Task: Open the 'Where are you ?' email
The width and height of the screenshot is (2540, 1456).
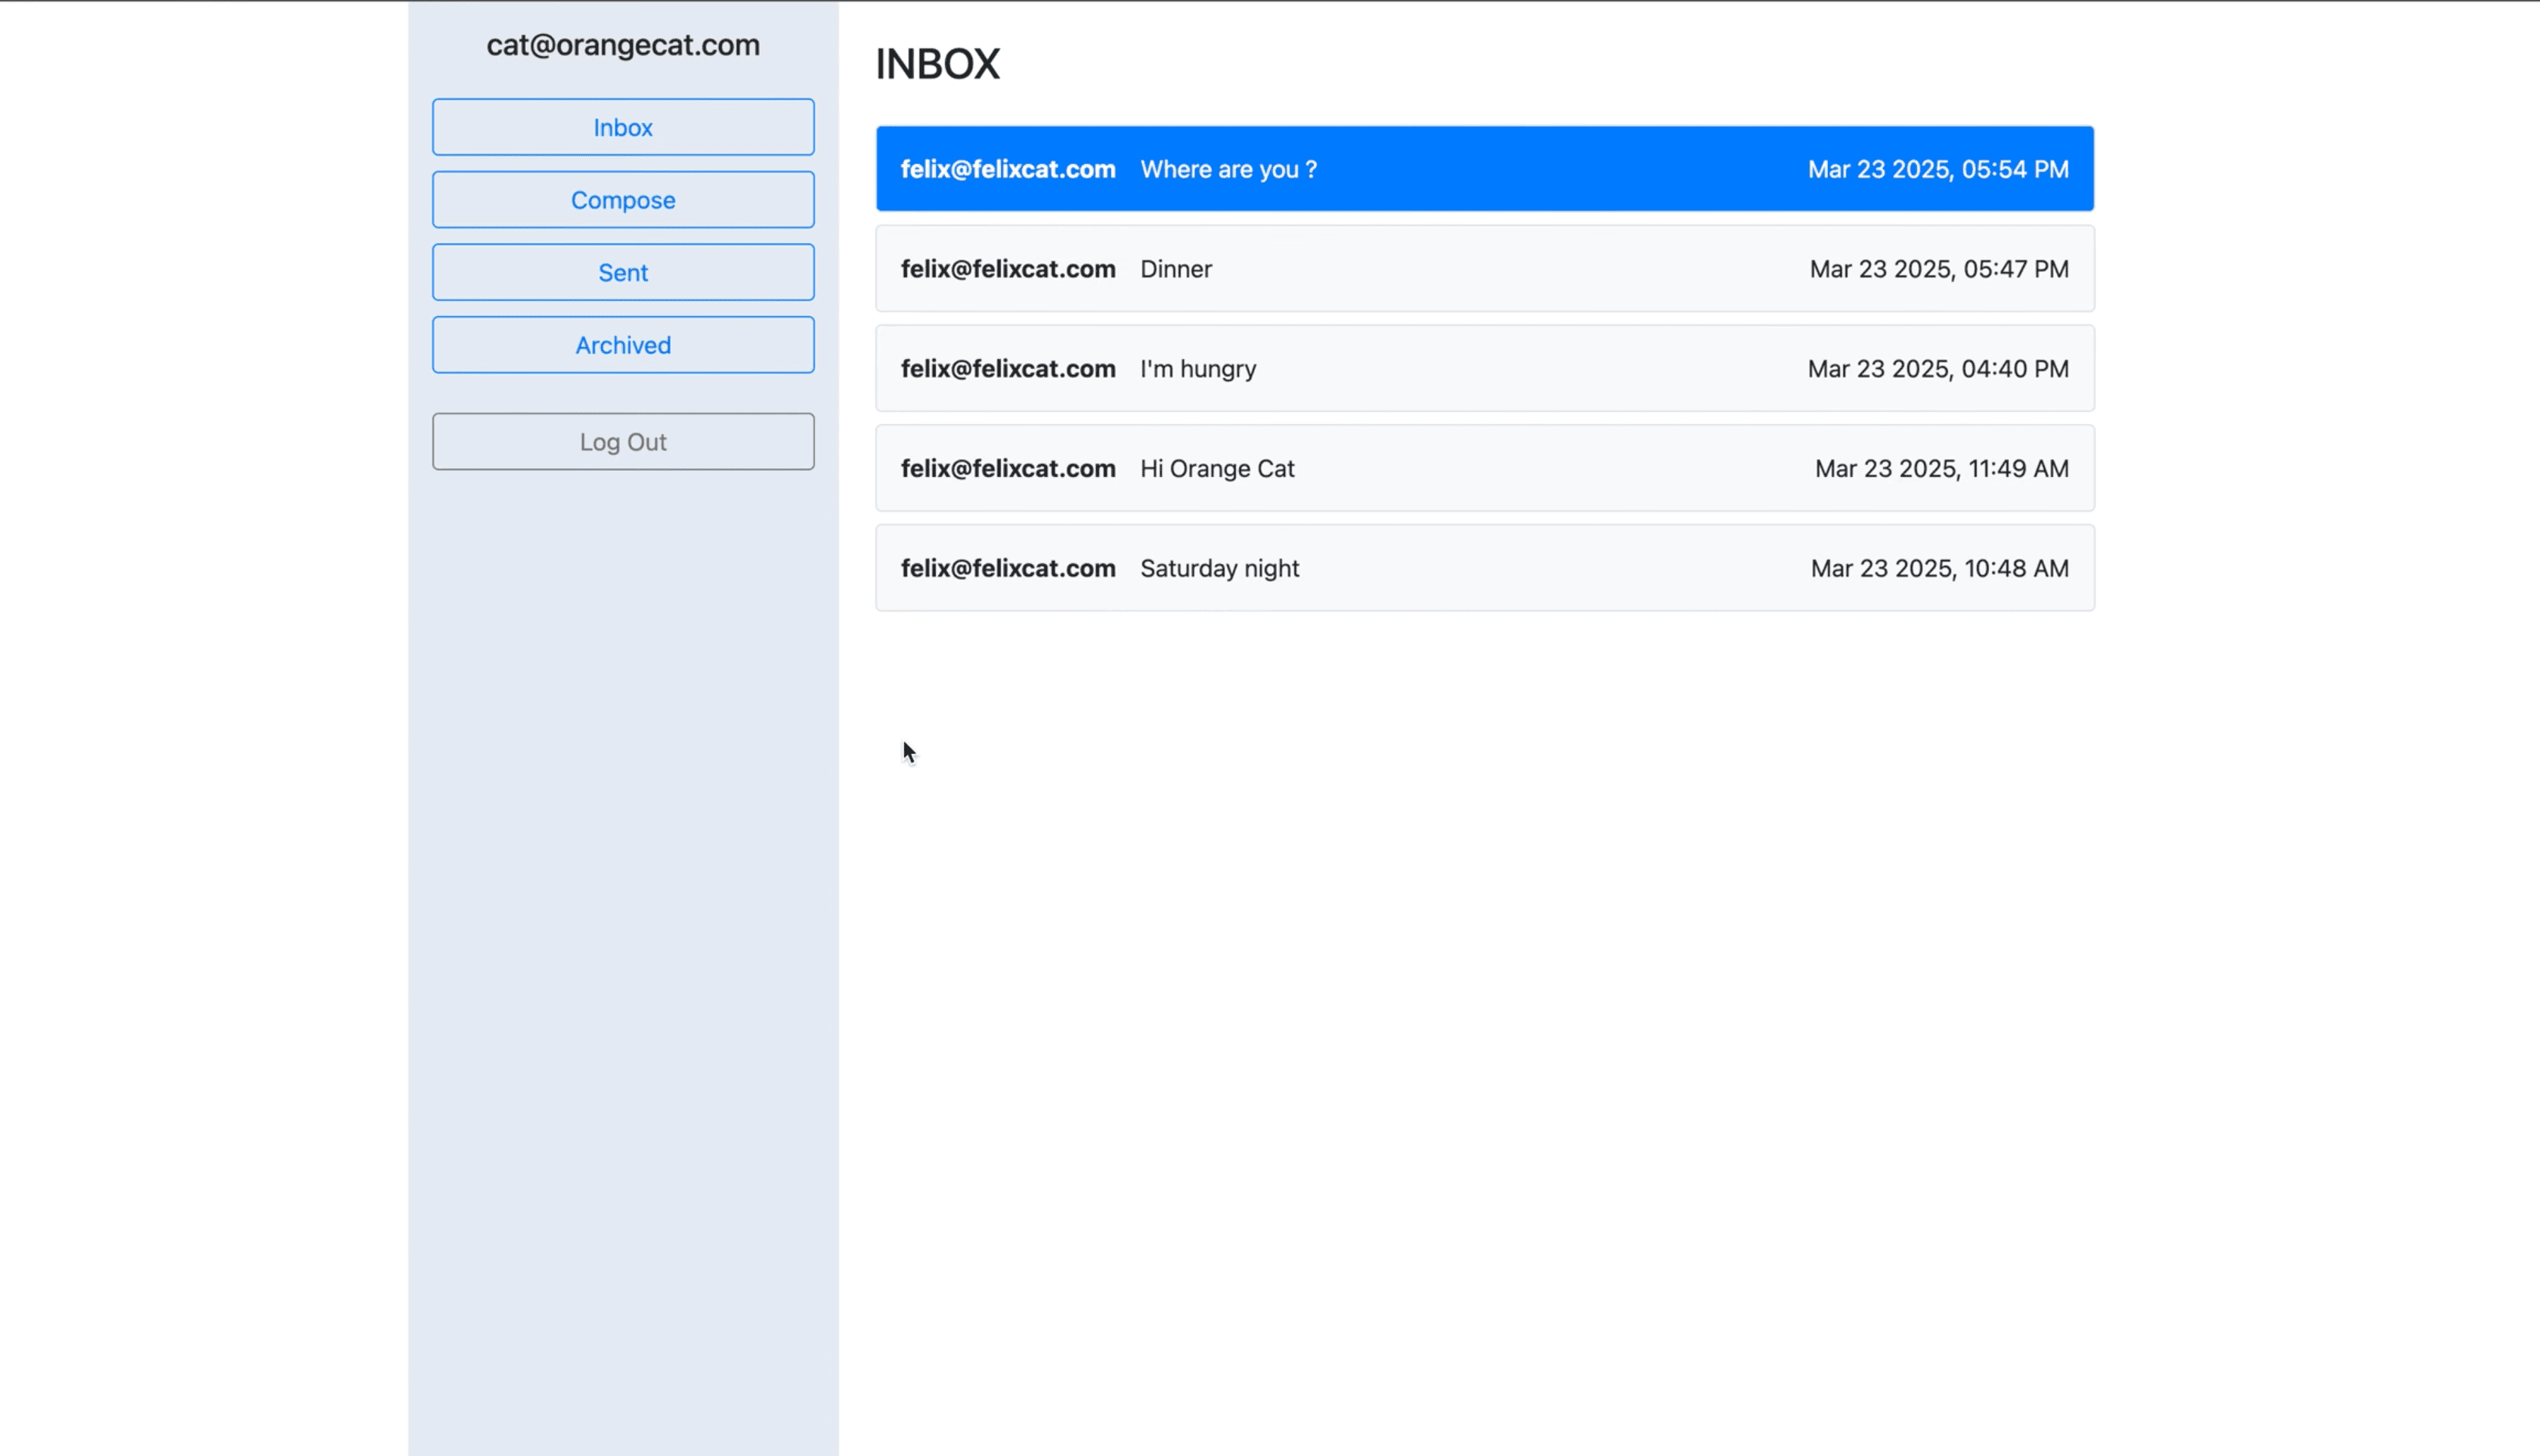Action: pyautogui.click(x=1228, y=169)
